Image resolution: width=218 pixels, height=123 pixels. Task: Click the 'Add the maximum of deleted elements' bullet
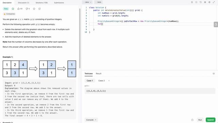coord(28,37)
